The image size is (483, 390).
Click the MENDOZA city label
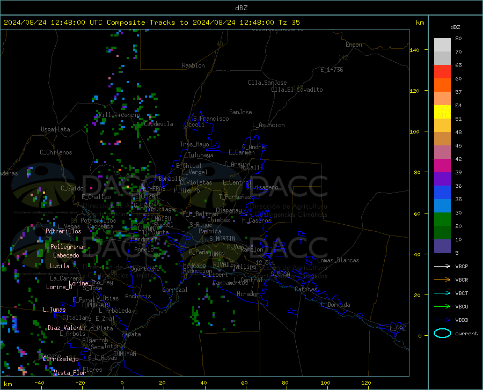tap(143, 196)
